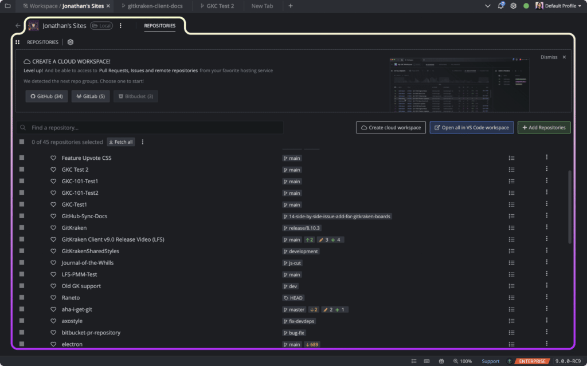Switch to the GKC Test 2 tab
587x366 pixels.
(217, 6)
